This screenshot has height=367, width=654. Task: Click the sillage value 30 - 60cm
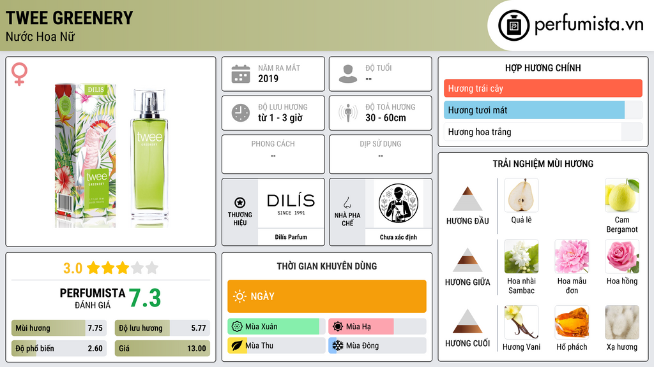(386, 118)
